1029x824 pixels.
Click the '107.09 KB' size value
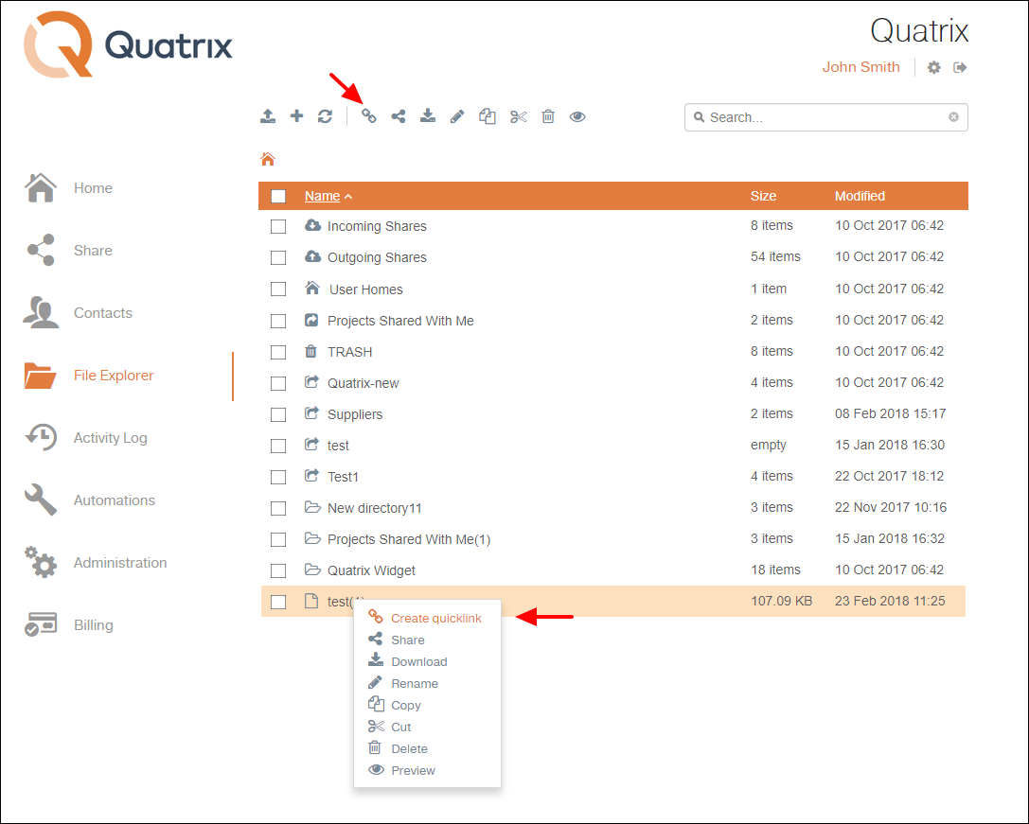[x=782, y=601]
